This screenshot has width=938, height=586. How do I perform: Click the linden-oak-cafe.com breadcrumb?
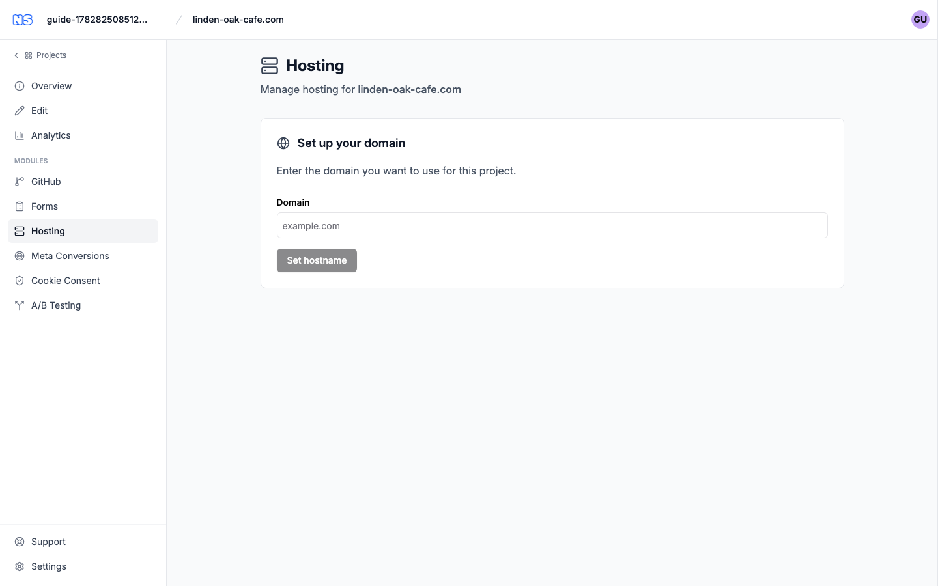coord(238,20)
